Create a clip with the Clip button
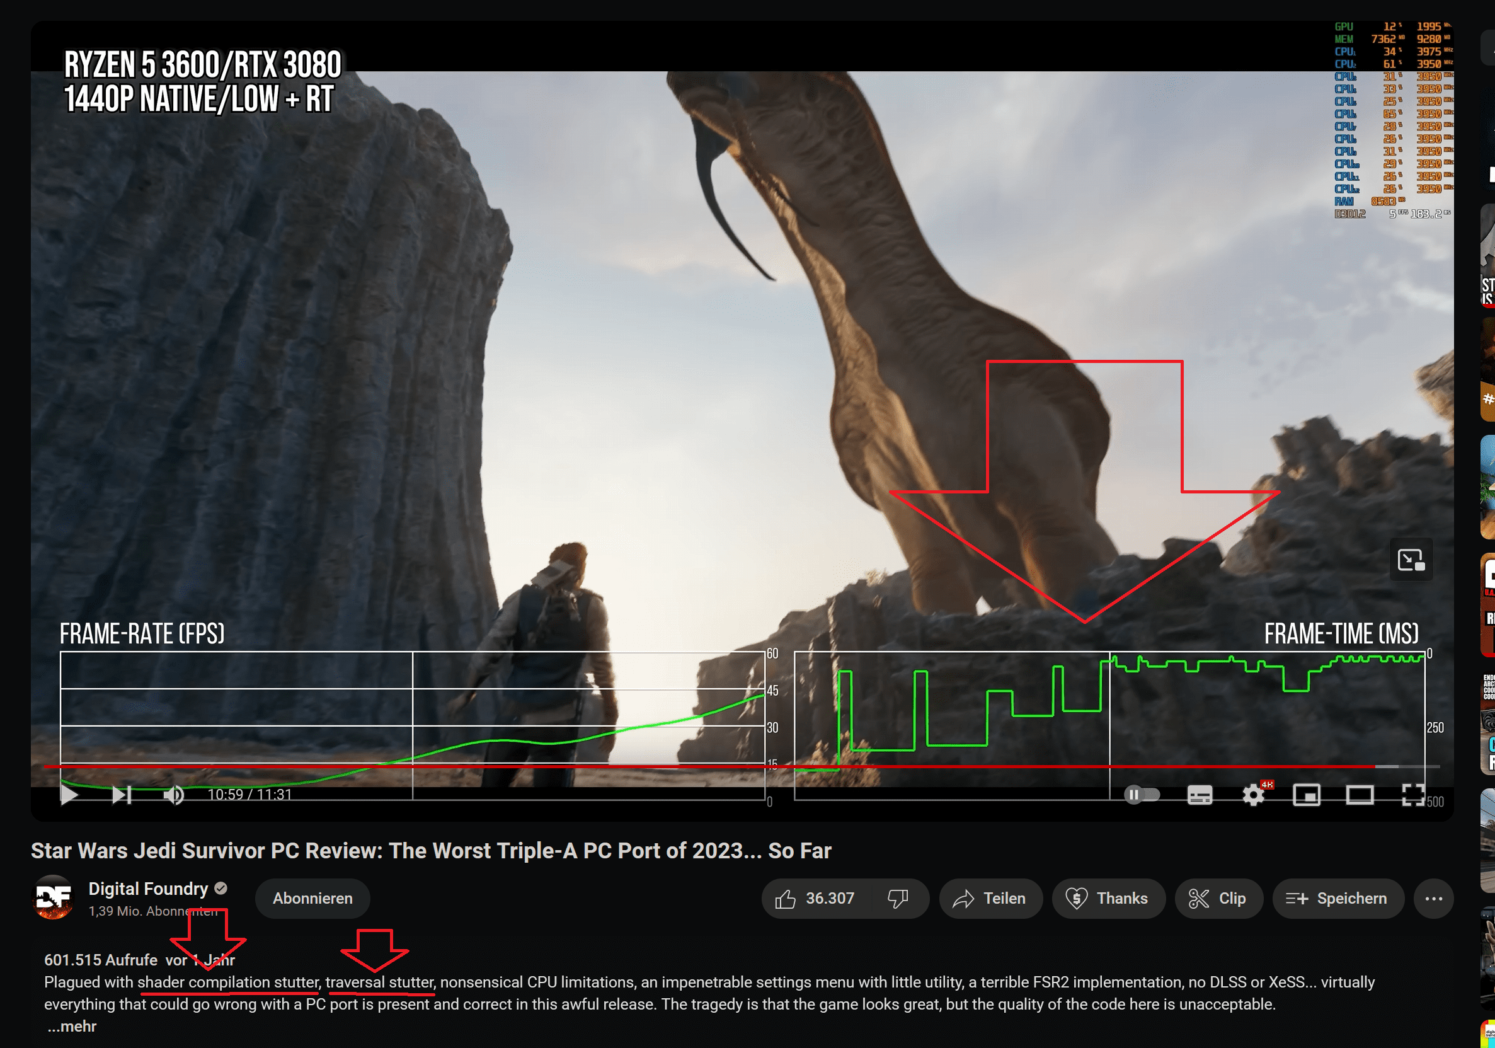The width and height of the screenshot is (1495, 1048). [x=1218, y=898]
